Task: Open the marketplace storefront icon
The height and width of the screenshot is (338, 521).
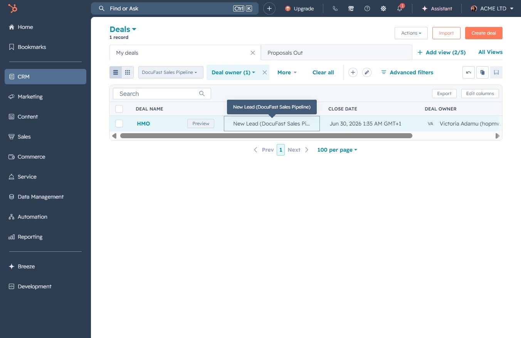Action: (x=351, y=8)
